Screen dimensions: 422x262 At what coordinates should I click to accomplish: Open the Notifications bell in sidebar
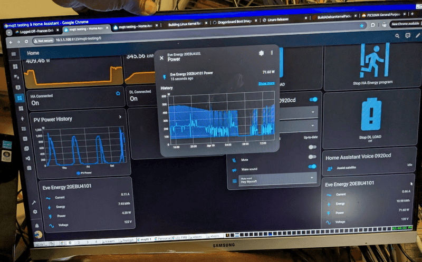coord(37,226)
